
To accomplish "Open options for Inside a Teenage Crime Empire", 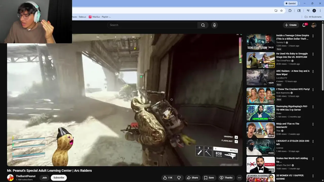I will point(313,36).
